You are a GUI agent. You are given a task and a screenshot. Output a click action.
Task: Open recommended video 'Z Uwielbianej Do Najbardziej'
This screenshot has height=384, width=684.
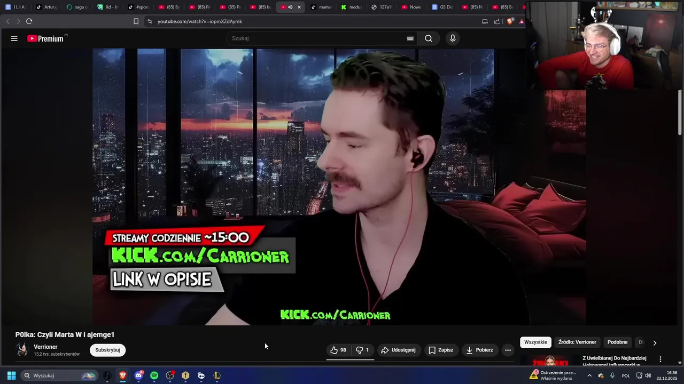pyautogui.click(x=615, y=361)
